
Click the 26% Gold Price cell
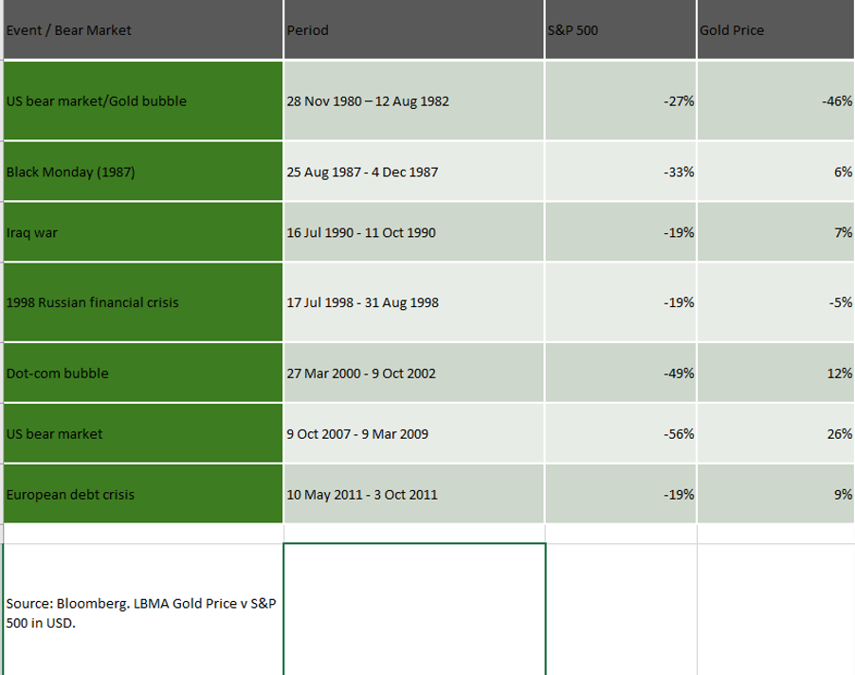775,434
